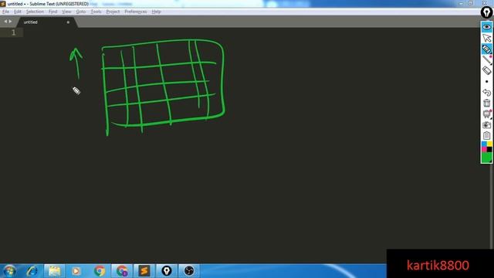Open Chrome with profile badge from taskbar

pyautogui.click(x=122, y=271)
